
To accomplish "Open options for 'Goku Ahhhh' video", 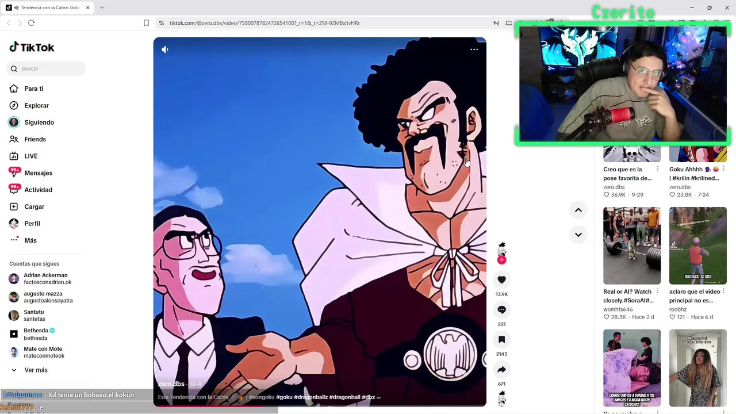I will click(x=724, y=169).
